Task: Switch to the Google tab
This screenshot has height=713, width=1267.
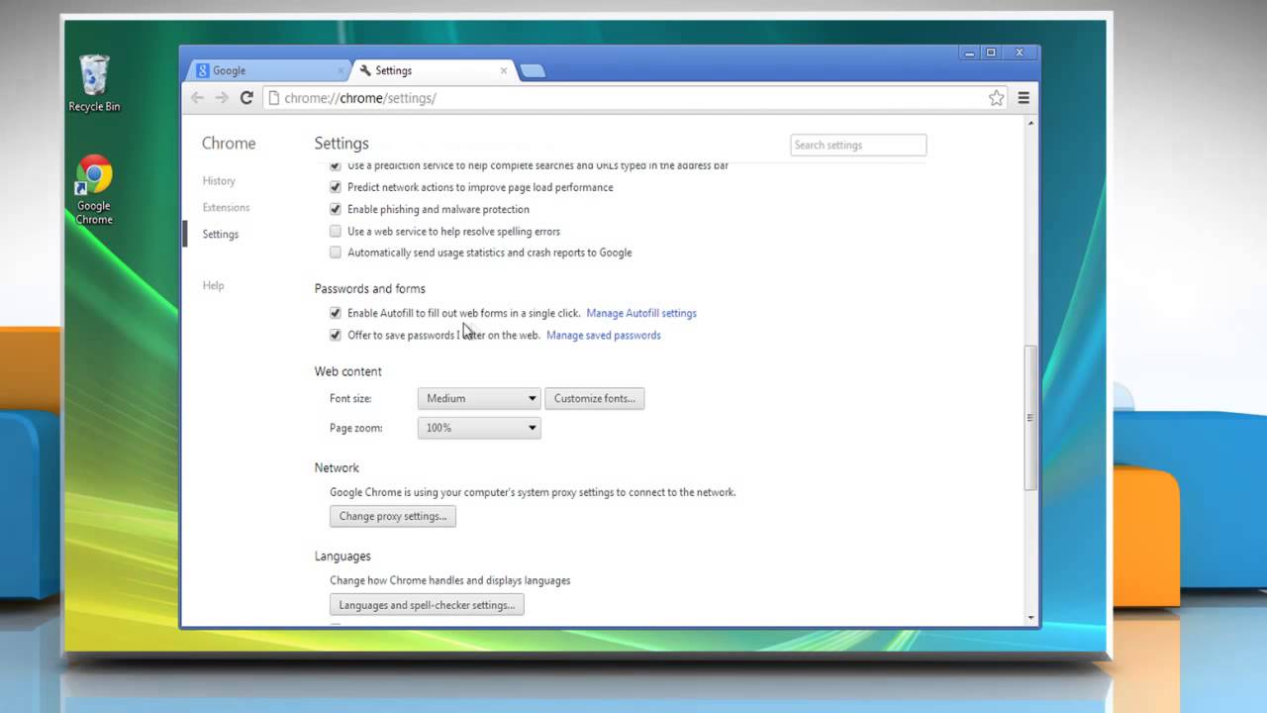Action: coord(267,70)
